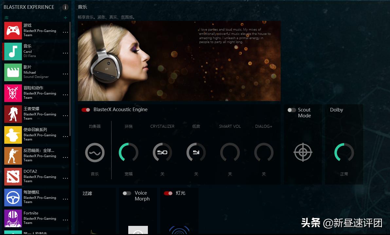This screenshot has width=390, height=235.
Task: Open the 均衡器 equalizer wave icon
Action: [95, 153]
